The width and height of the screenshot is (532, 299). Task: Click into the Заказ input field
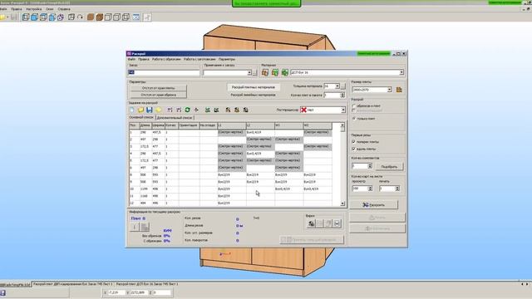(x=164, y=72)
